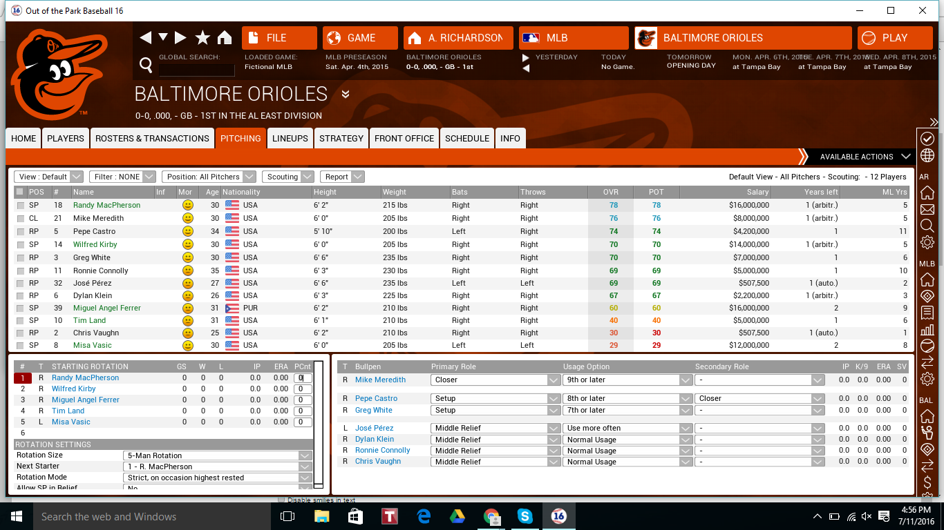Open the Filter: NONE dropdown
944x530 pixels.
[x=122, y=177]
